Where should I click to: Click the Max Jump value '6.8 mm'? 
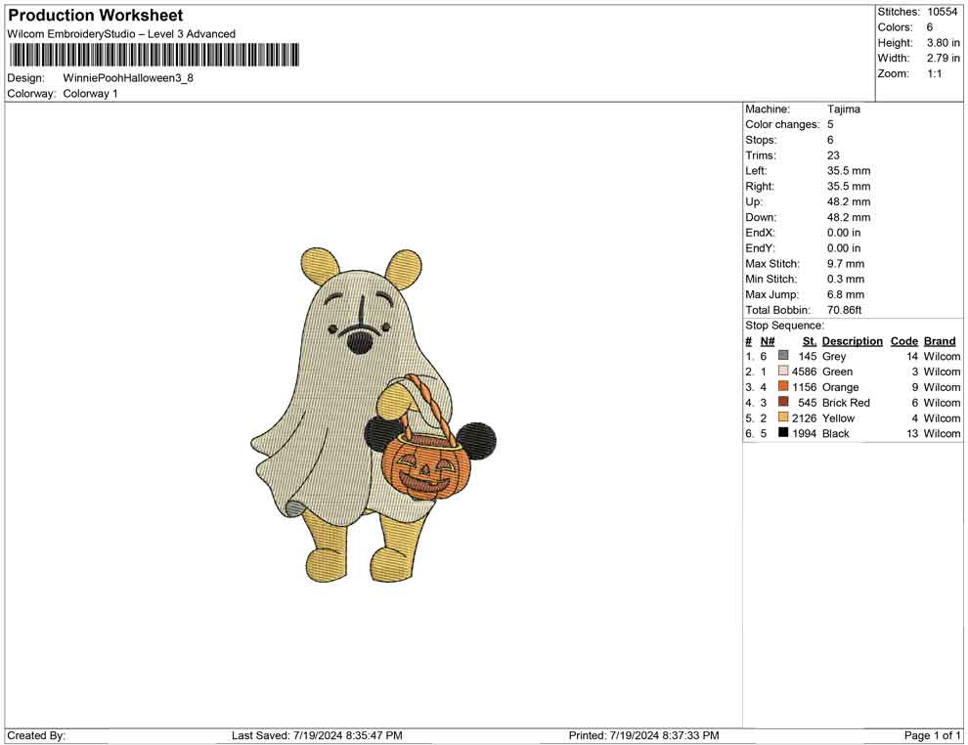pyautogui.click(x=846, y=294)
